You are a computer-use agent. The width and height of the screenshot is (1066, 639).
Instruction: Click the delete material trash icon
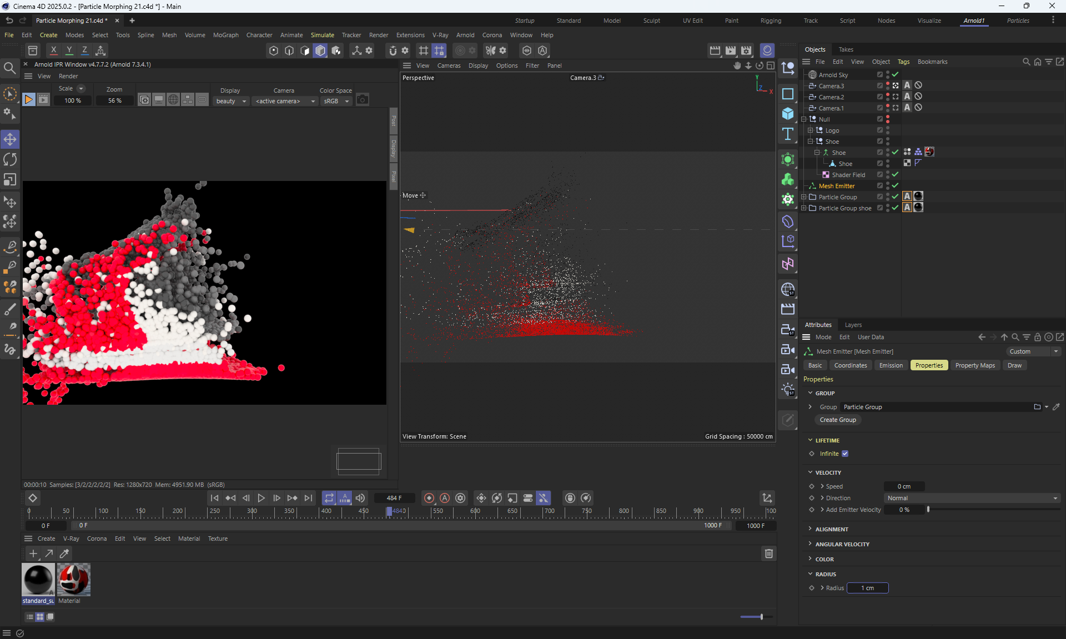[768, 554]
